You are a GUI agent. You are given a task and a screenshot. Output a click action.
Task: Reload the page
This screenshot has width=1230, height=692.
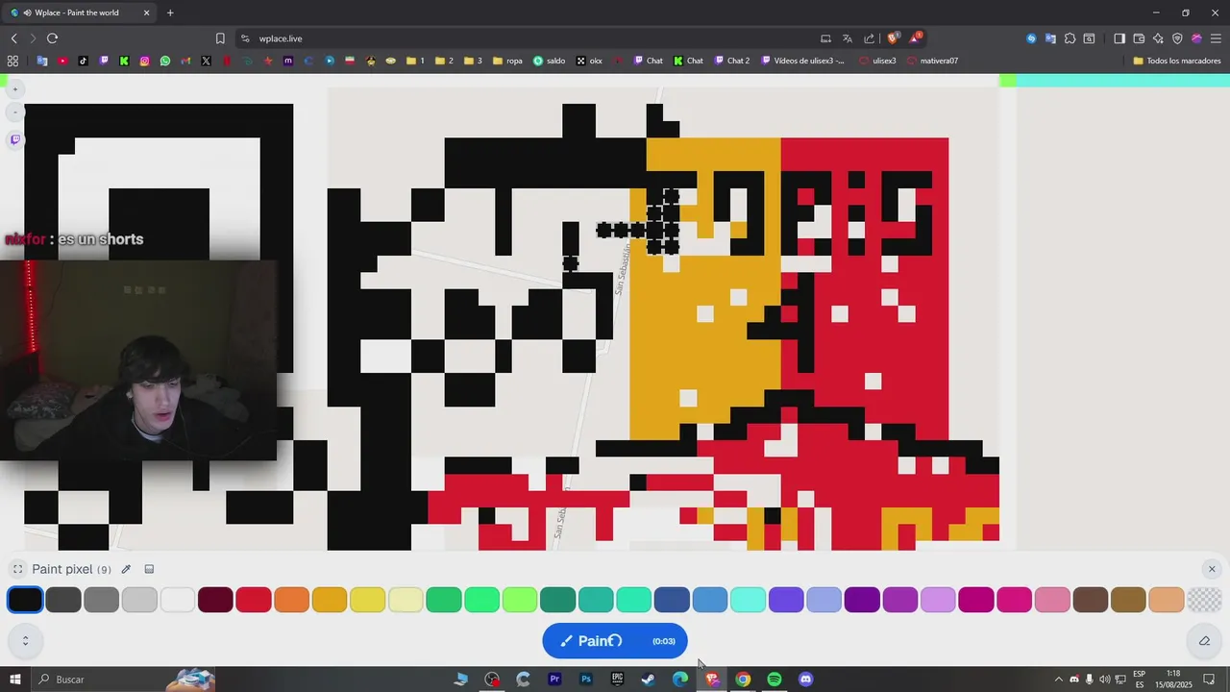(52, 38)
